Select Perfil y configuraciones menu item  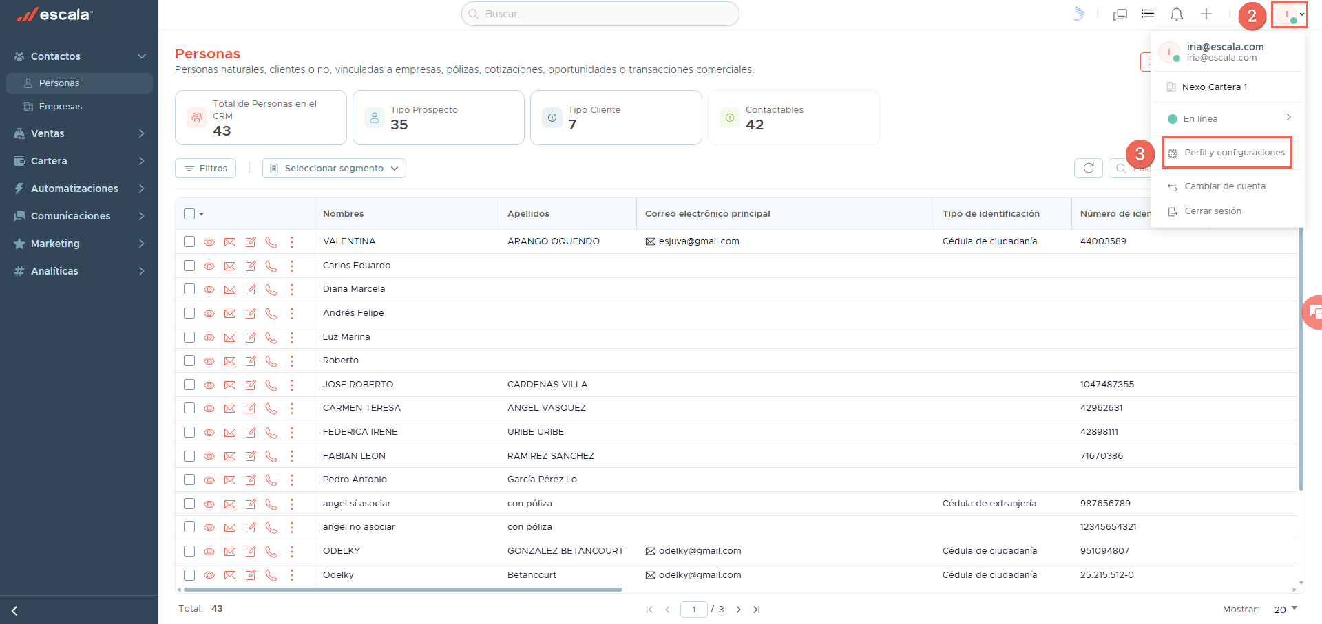point(1227,153)
